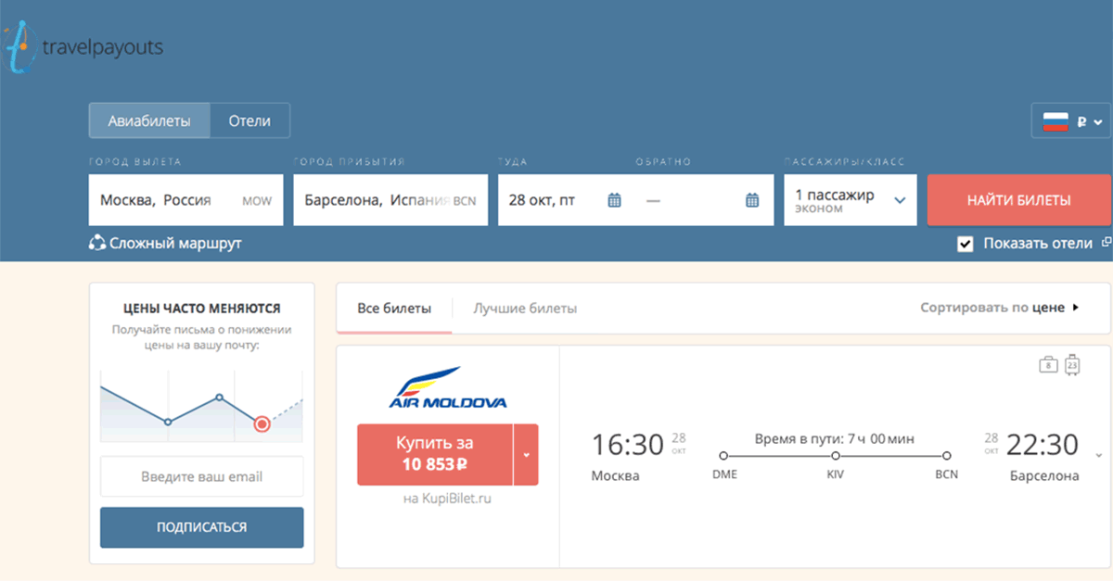Open the return date calendar icon
Viewport: 1113px width, 581px height.
coord(752,200)
